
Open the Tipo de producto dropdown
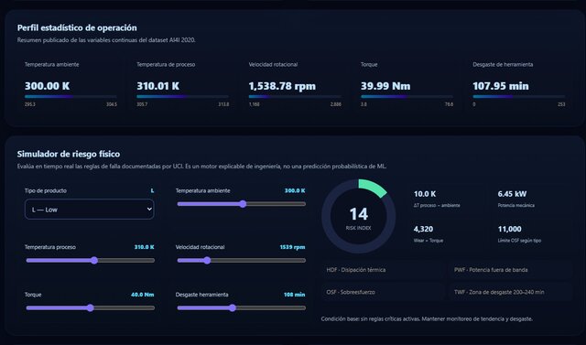pyautogui.click(x=90, y=210)
